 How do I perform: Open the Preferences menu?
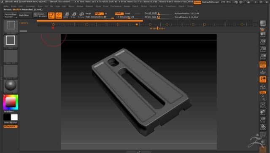pyautogui.click(x=116, y=6)
